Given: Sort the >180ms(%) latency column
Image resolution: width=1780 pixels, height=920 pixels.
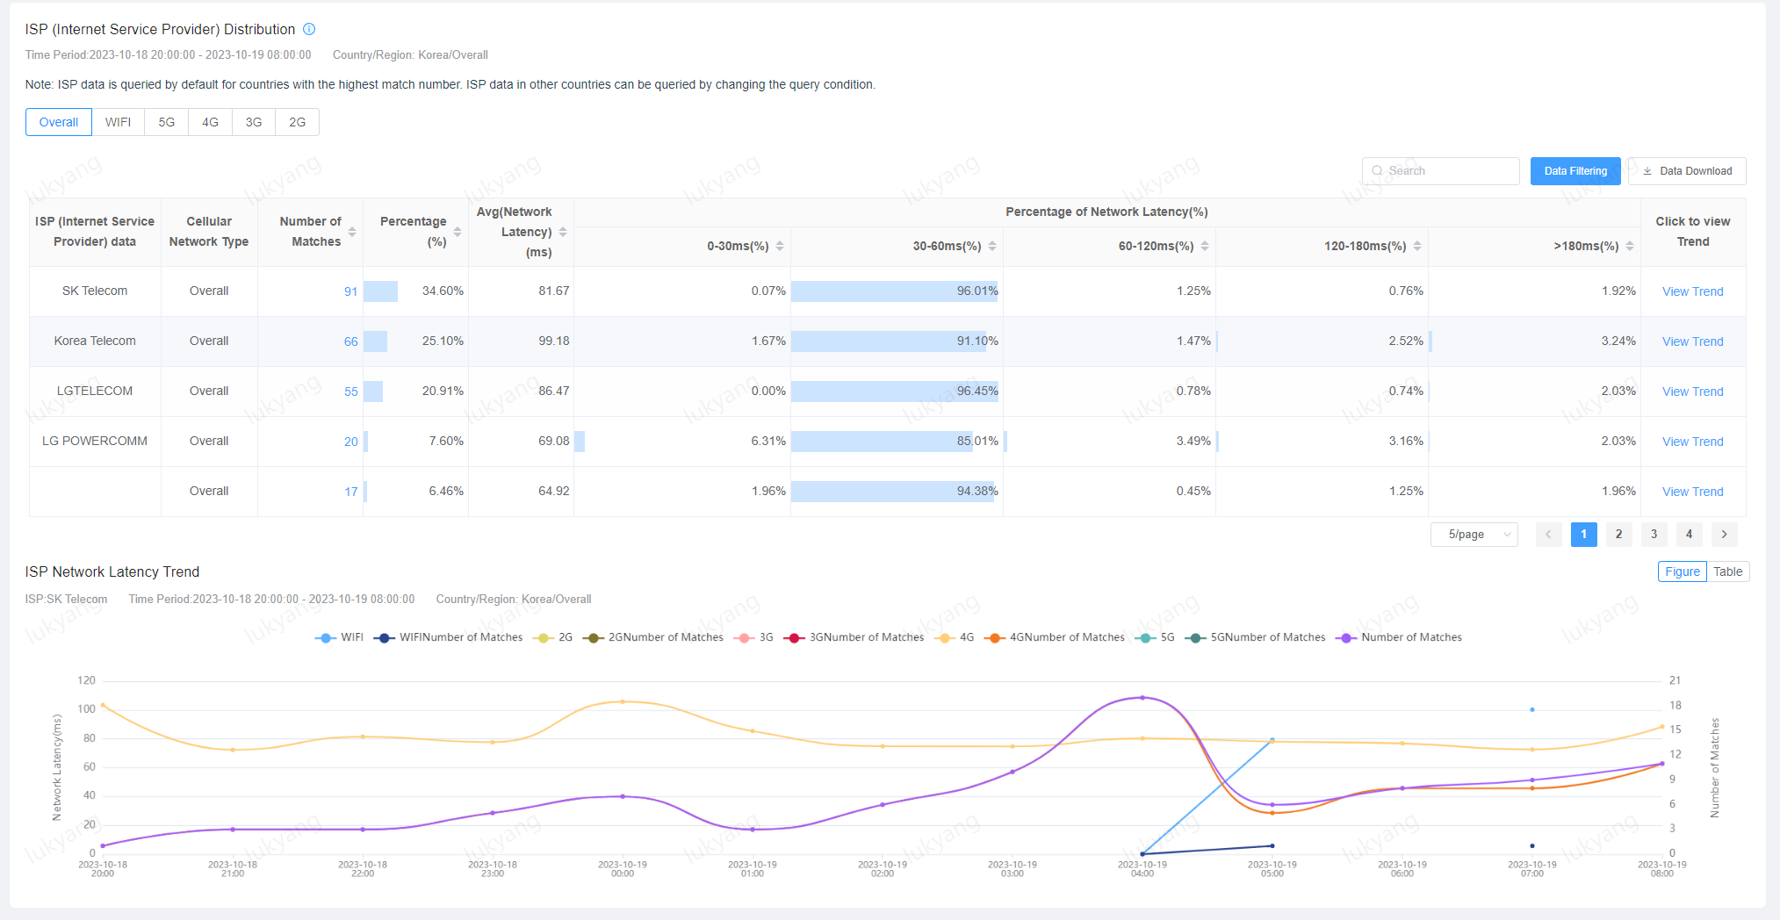Looking at the screenshot, I should click(1629, 246).
